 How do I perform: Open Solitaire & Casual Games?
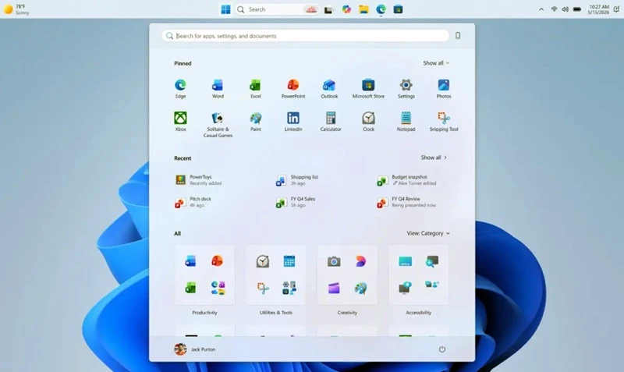pos(218,125)
